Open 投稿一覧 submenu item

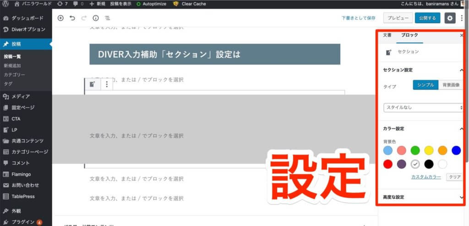(x=12, y=56)
